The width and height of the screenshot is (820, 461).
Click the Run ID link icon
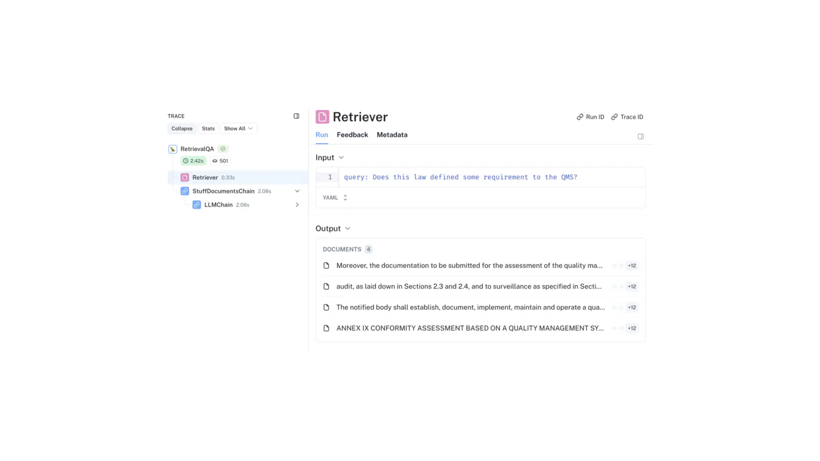click(581, 117)
